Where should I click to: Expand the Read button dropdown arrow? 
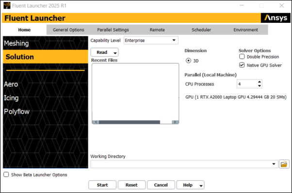[115, 53]
